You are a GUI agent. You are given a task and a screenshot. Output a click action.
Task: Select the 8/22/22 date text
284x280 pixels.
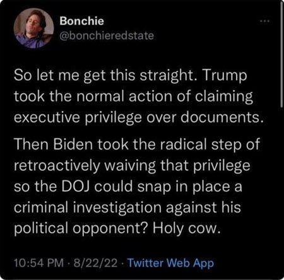click(95, 263)
